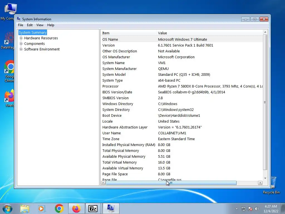Click the horizontal scrollbar thumb

pyautogui.click(x=171, y=183)
